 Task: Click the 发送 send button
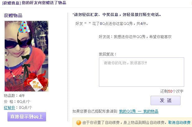[x=166, y=100]
